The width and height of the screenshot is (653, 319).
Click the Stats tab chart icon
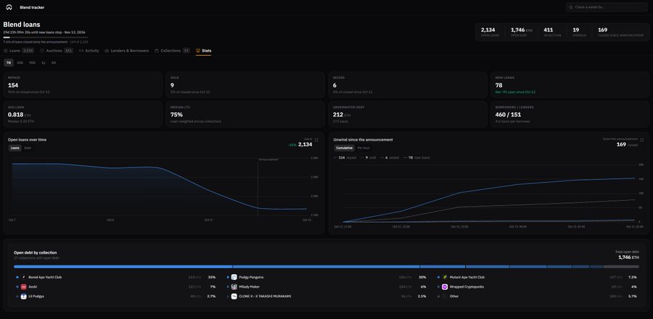pyautogui.click(x=198, y=51)
